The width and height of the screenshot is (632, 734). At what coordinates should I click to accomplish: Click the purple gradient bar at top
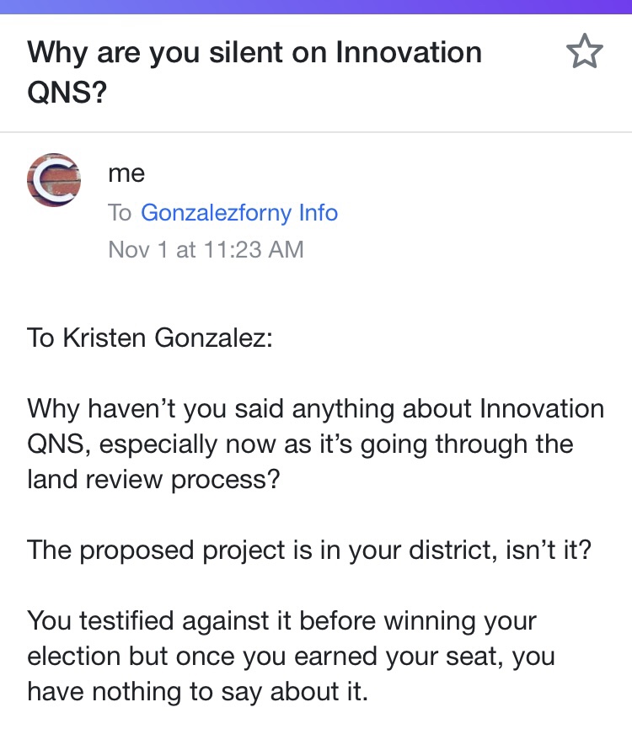[316, 7]
